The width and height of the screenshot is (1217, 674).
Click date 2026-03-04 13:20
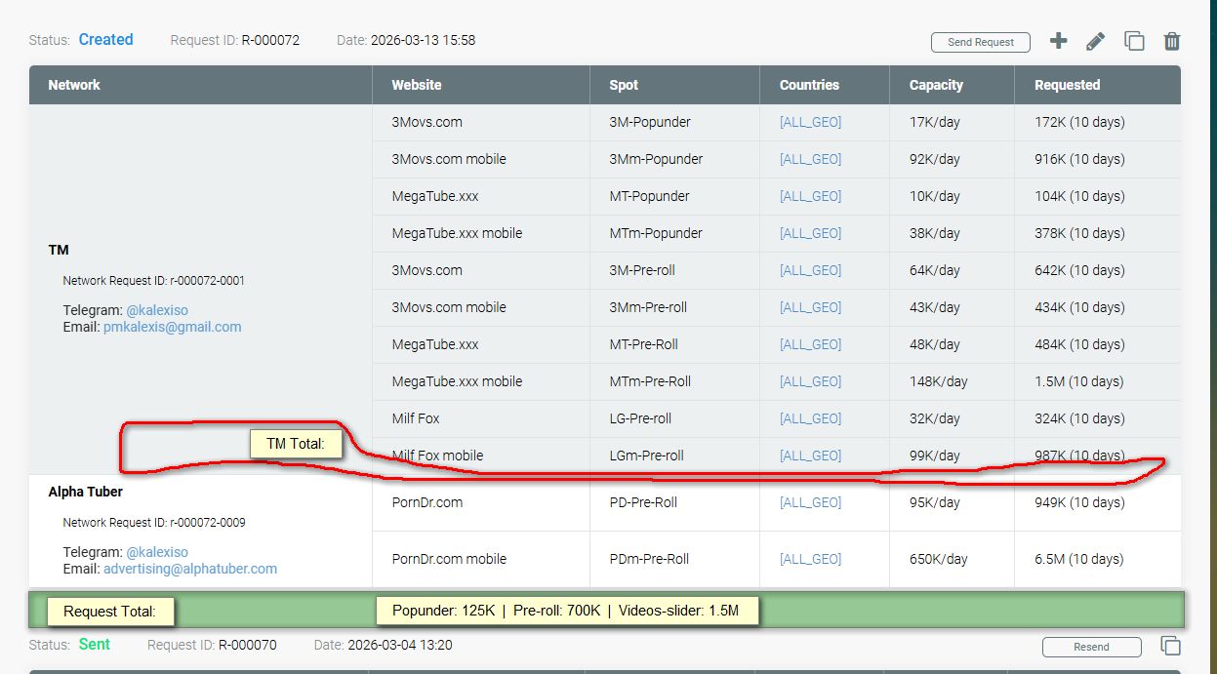400,645
